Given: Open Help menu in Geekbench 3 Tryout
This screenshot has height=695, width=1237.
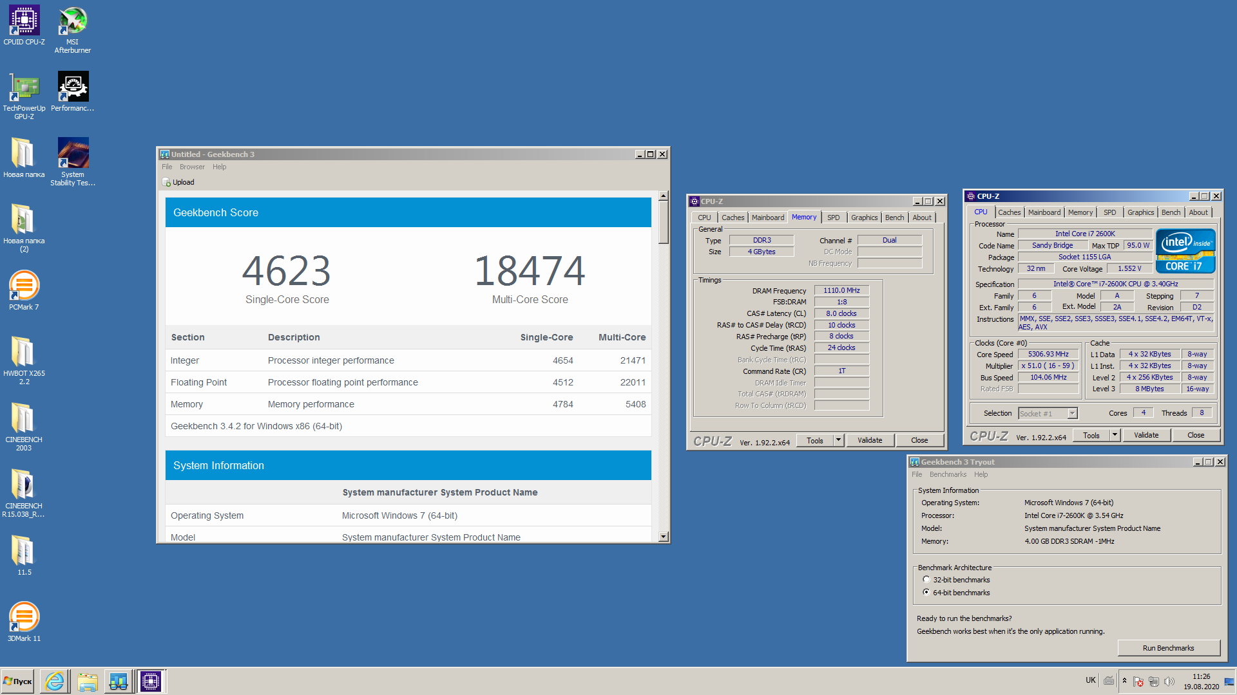Looking at the screenshot, I should (x=981, y=474).
